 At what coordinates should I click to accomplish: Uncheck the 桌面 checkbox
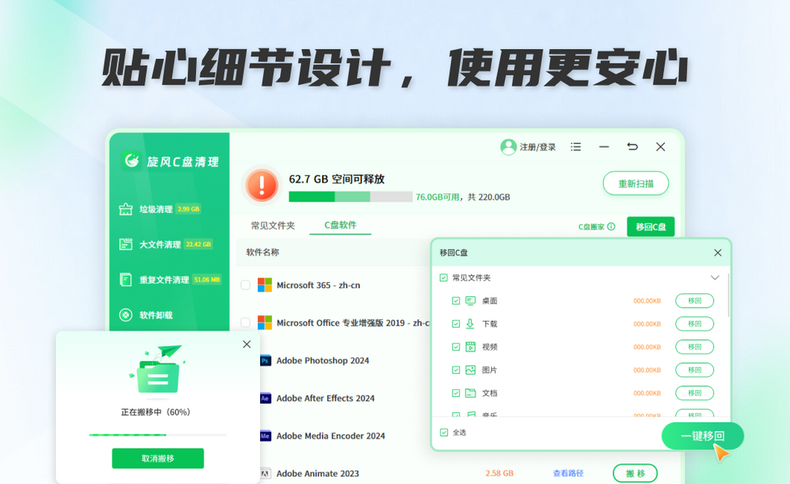(x=456, y=301)
